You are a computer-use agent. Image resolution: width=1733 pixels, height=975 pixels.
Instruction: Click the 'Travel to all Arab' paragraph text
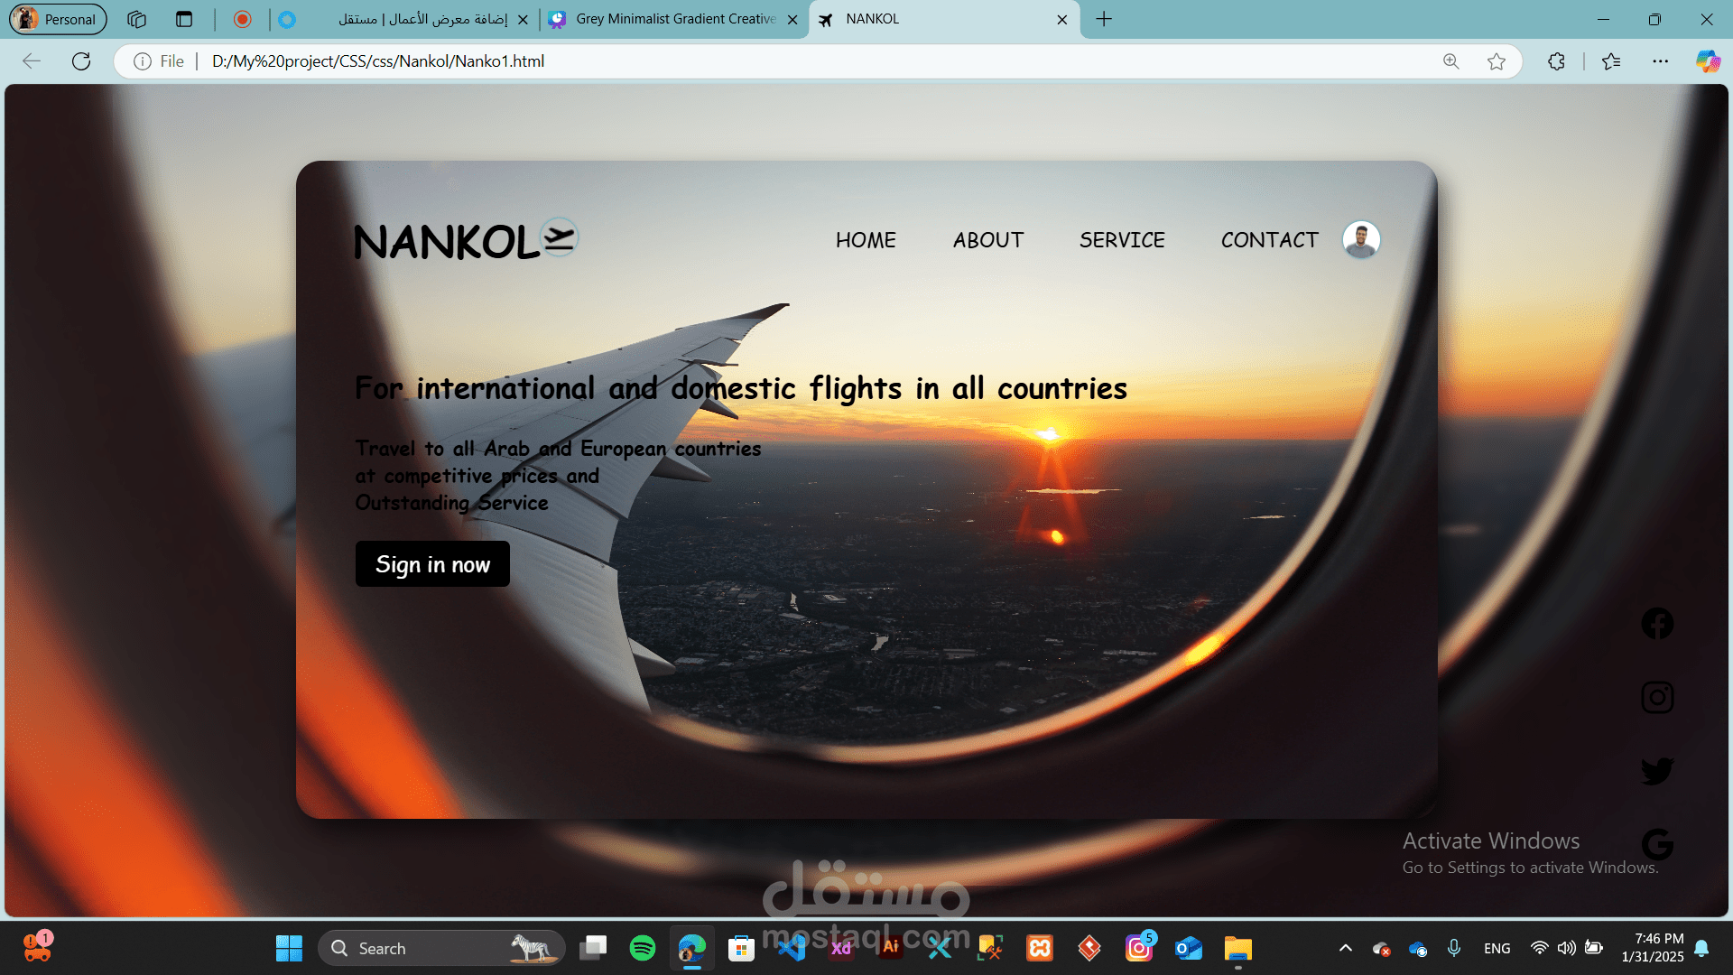tap(558, 476)
